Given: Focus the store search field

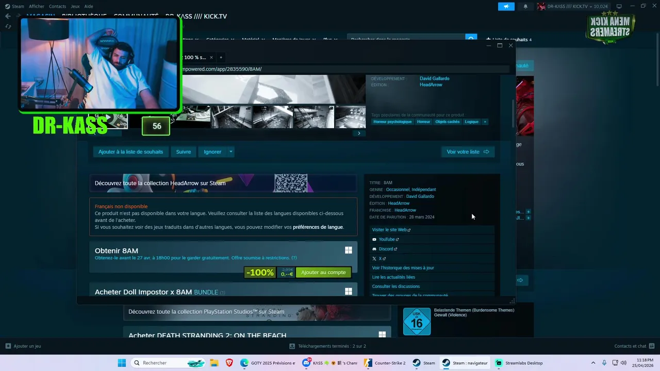Looking at the screenshot, I should click(406, 39).
